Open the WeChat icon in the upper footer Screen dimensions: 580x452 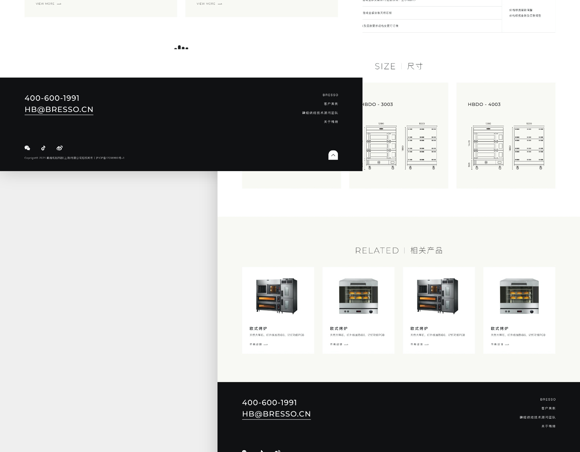pos(27,148)
